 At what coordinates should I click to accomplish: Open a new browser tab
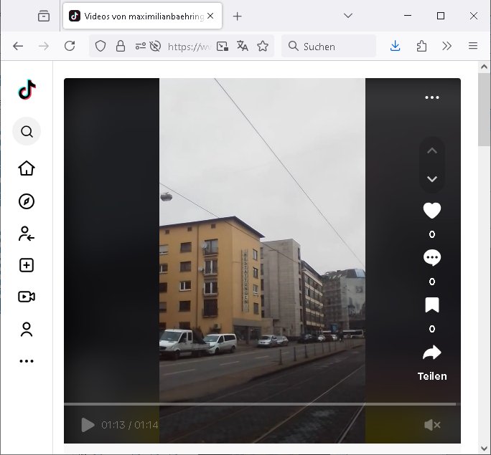click(238, 16)
